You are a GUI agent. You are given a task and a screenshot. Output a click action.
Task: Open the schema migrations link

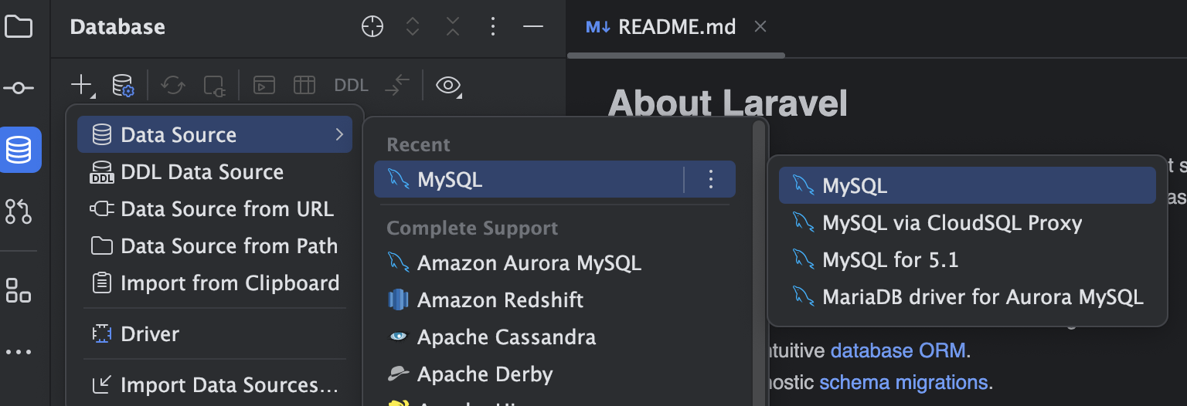(x=903, y=382)
